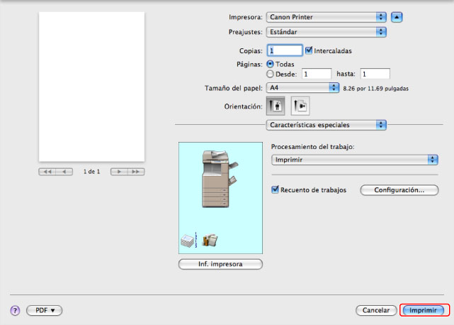Click the Copias input field
The height and width of the screenshot is (325, 454).
pyautogui.click(x=284, y=50)
